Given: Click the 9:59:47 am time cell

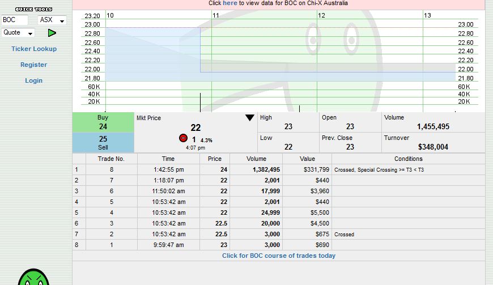Looking at the screenshot, I should point(168,245).
